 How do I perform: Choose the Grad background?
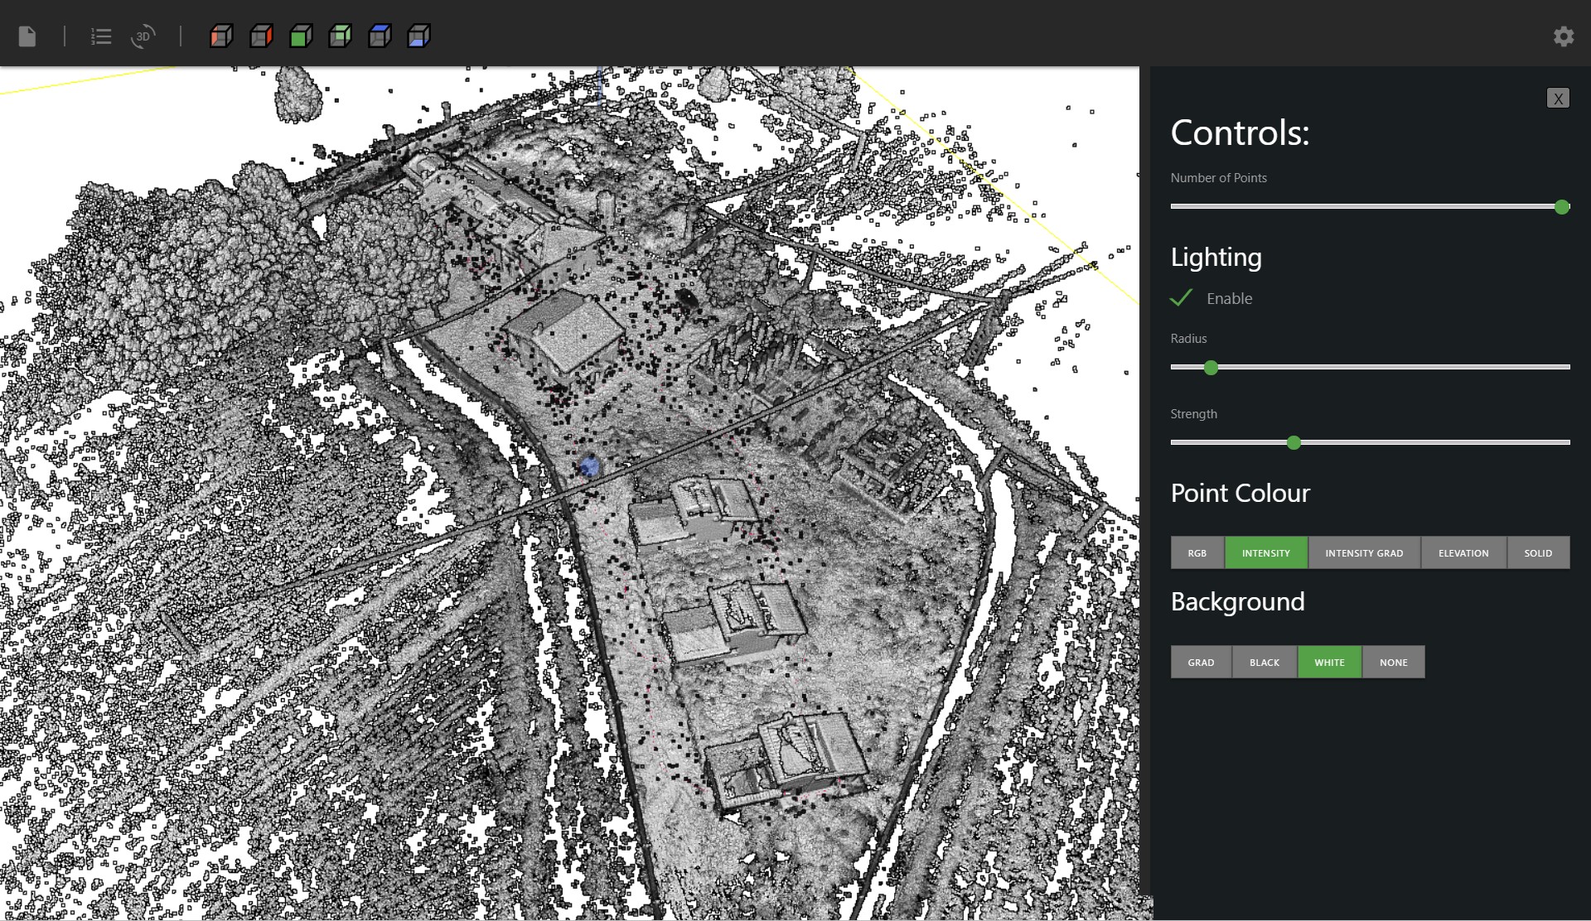[1201, 662]
